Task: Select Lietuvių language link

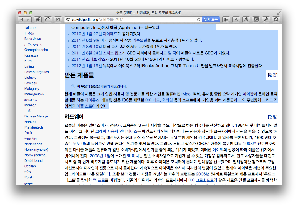Action: point(30,78)
